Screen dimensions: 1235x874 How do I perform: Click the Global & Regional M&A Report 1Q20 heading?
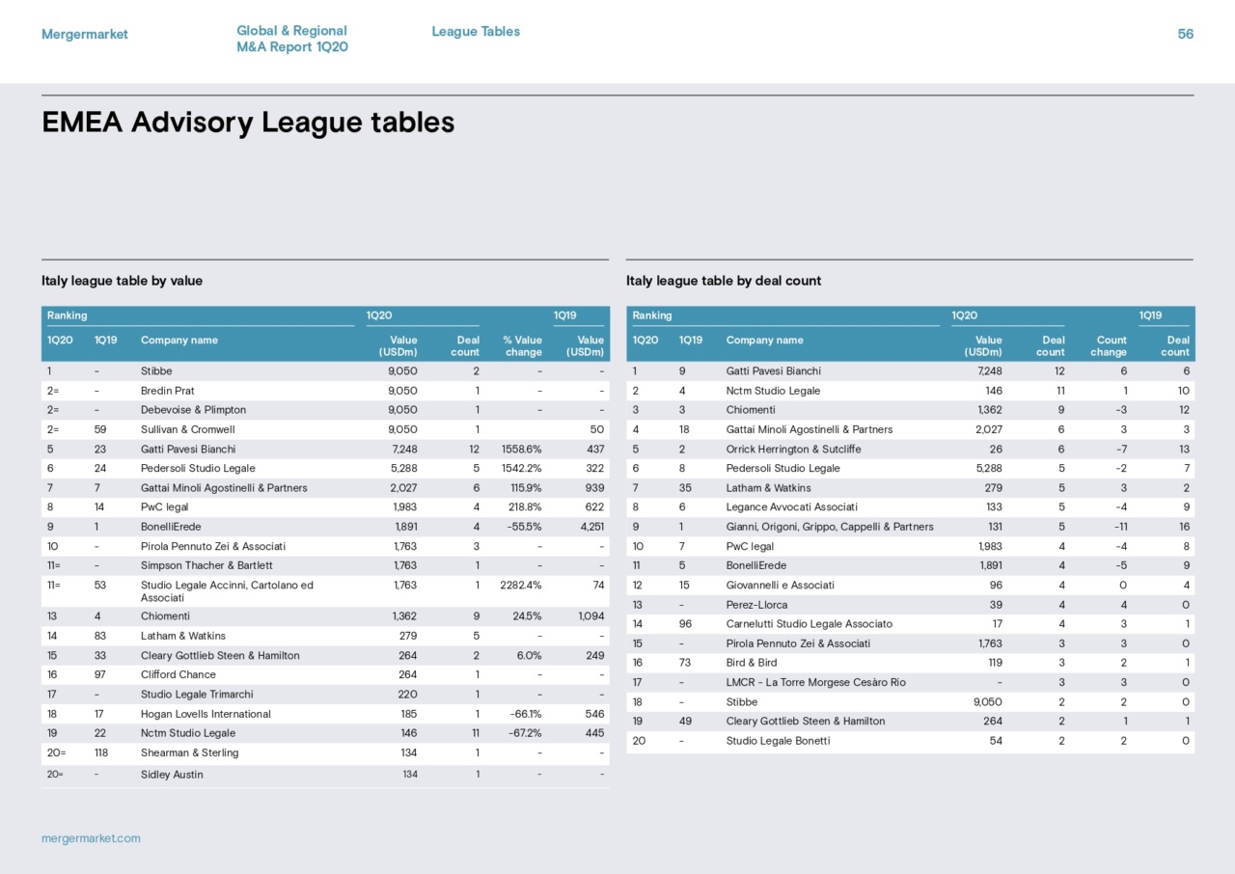click(292, 40)
